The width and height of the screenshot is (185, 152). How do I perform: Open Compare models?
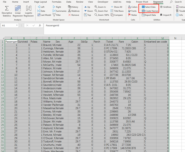click(x=117, y=15)
